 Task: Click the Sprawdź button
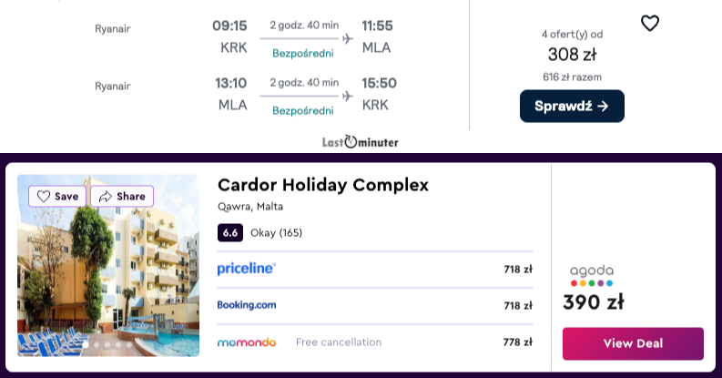(x=572, y=107)
